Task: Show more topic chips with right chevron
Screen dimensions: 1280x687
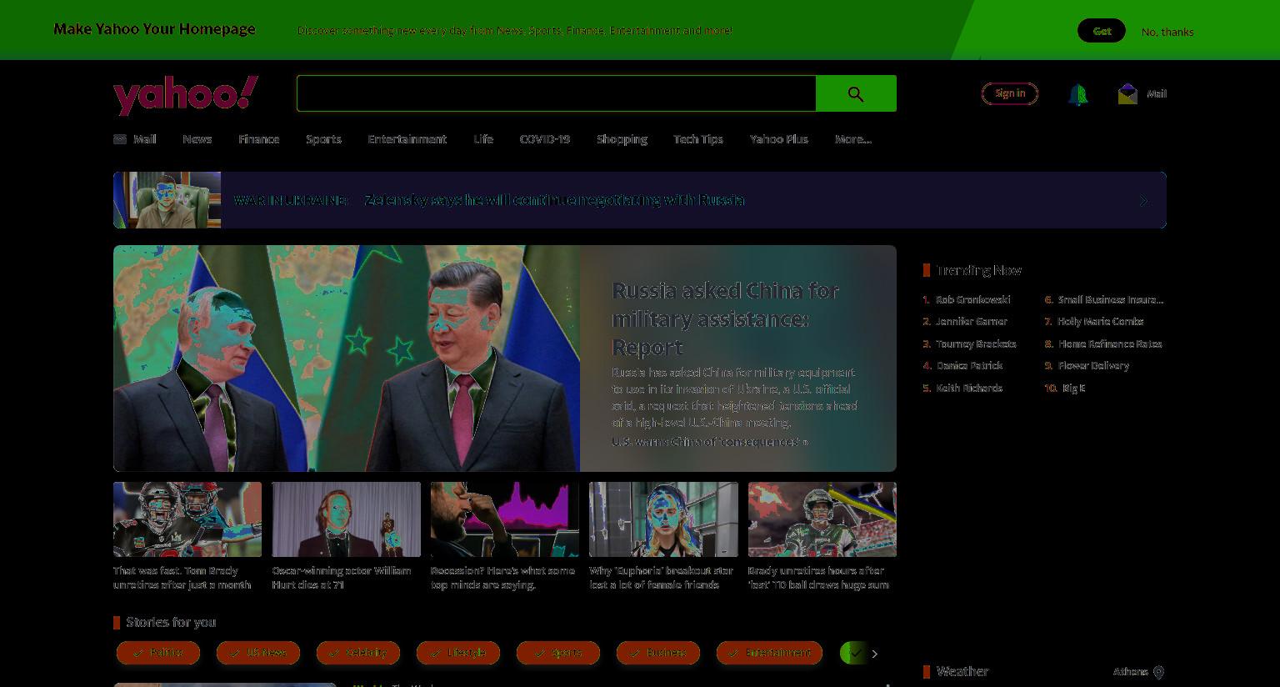Action: pyautogui.click(x=875, y=654)
